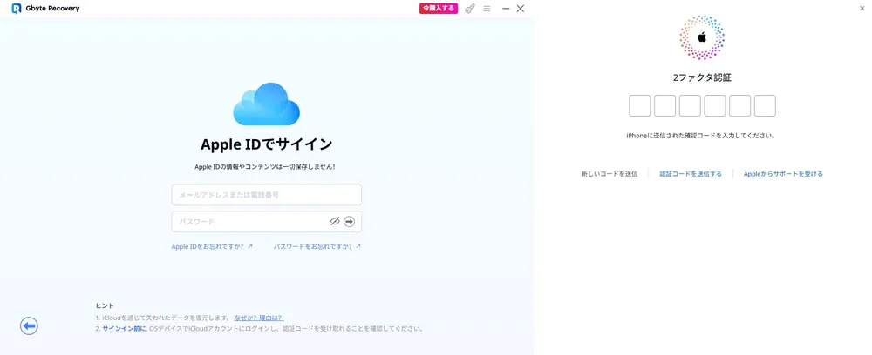Click the サインイン前に highlighted text
Image resolution: width=872 pixels, height=355 pixels.
[x=124, y=328]
